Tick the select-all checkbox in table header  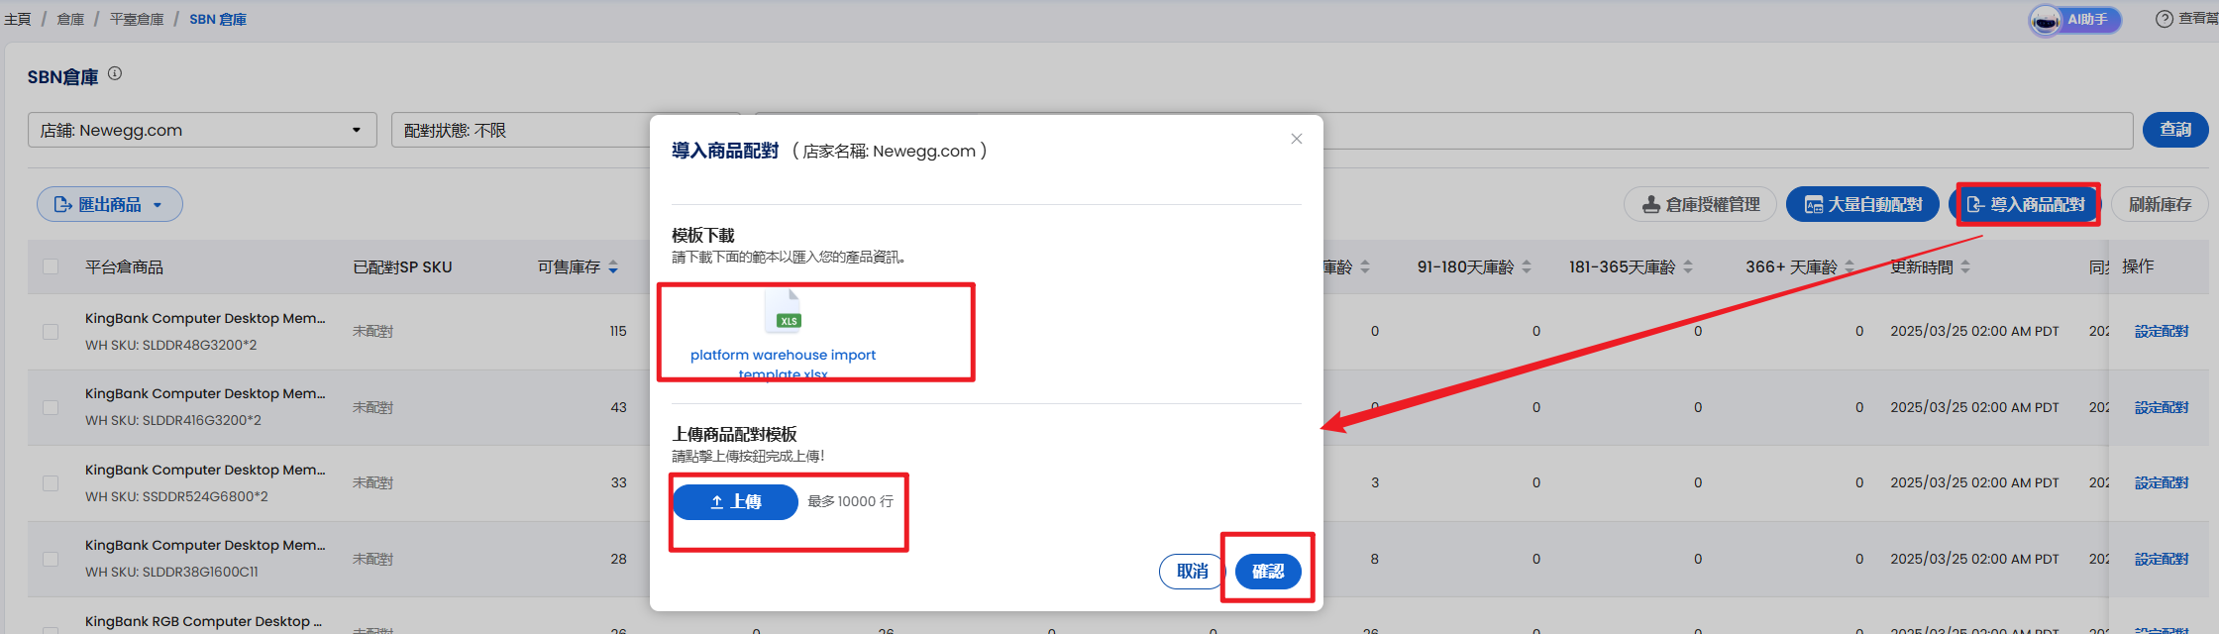tap(51, 266)
